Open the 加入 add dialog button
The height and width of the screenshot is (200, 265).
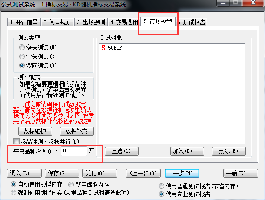click(x=187, y=151)
